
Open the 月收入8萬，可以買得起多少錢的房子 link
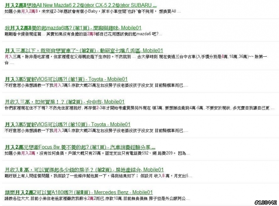pos(84,169)
